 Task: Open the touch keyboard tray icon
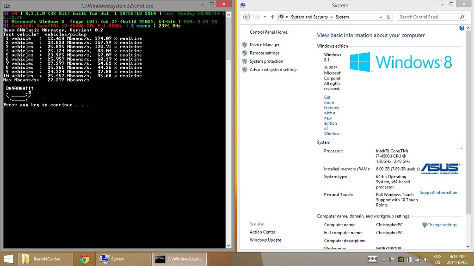(372, 259)
